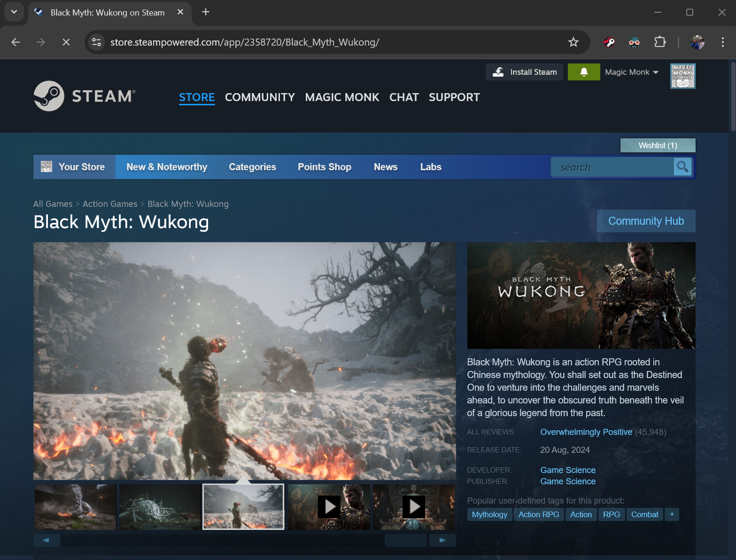Open Labs tab in store nav
Image resolution: width=736 pixels, height=560 pixels.
pyautogui.click(x=431, y=167)
